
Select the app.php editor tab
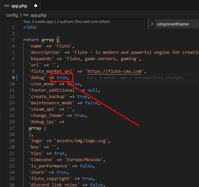click(21, 6)
